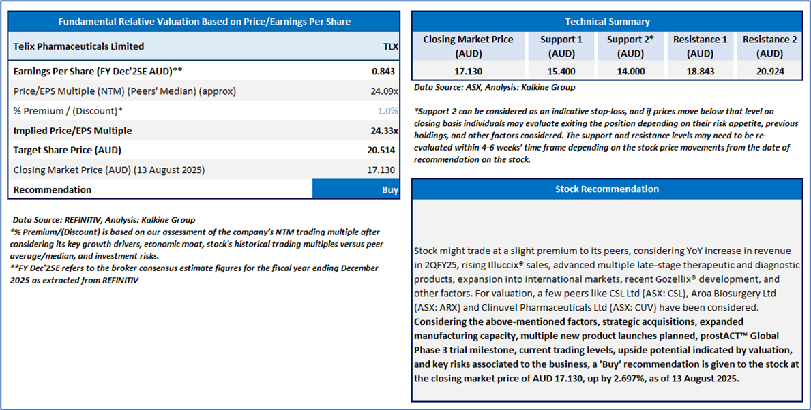Click the TLX ticker cell
Screen dimensions: 811x410
[x=390, y=47]
